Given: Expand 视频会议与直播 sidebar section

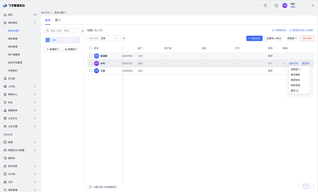Looking at the screenshot, I should tap(35, 150).
